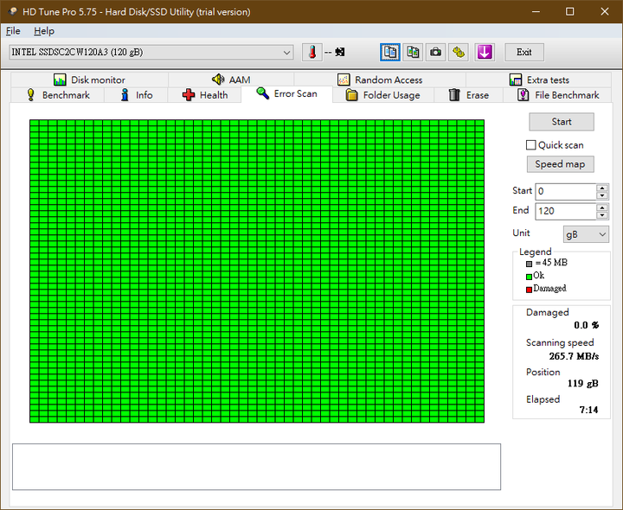The width and height of the screenshot is (623, 510).
Task: Switch to the File Benchmark tab
Action: 558,95
